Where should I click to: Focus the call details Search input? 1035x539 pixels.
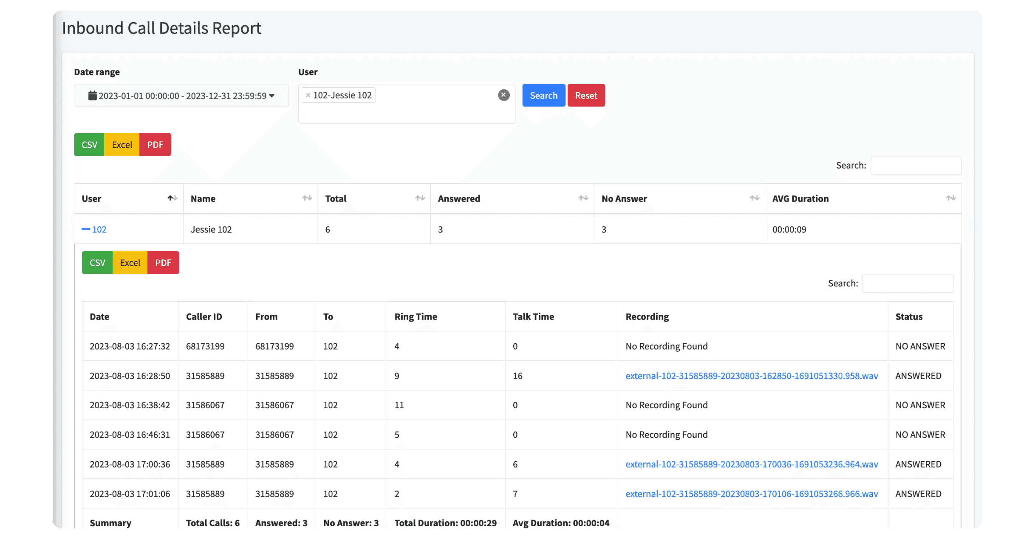pos(908,283)
